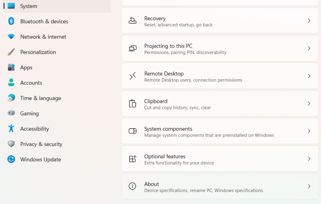Click the Bluetooth icon in the sidebar

click(x=11, y=21)
